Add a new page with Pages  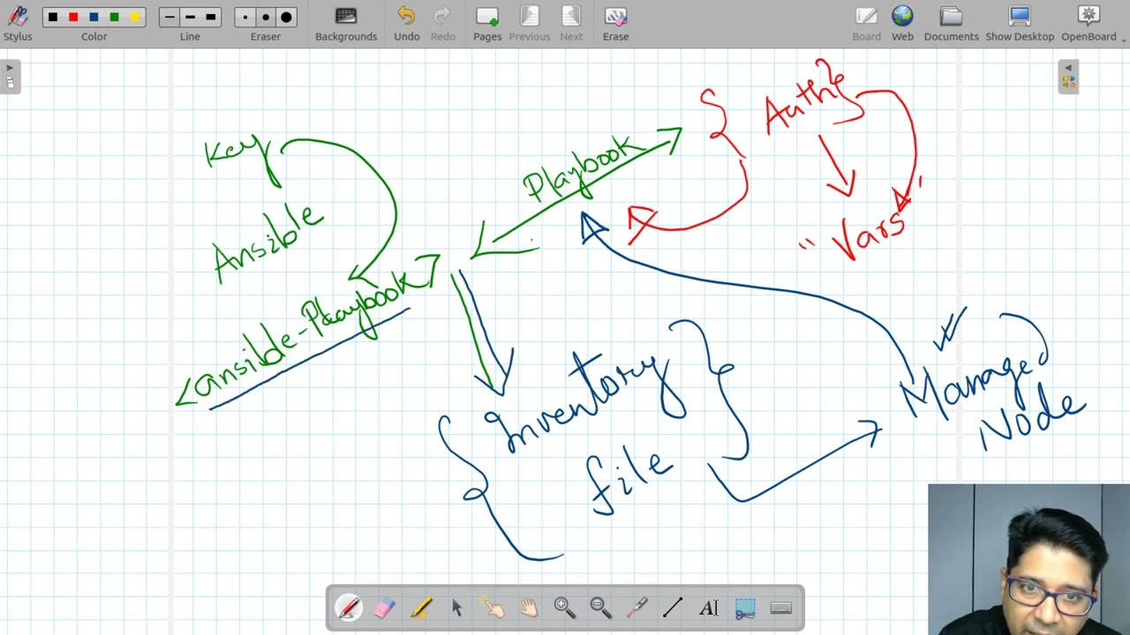[x=487, y=24]
